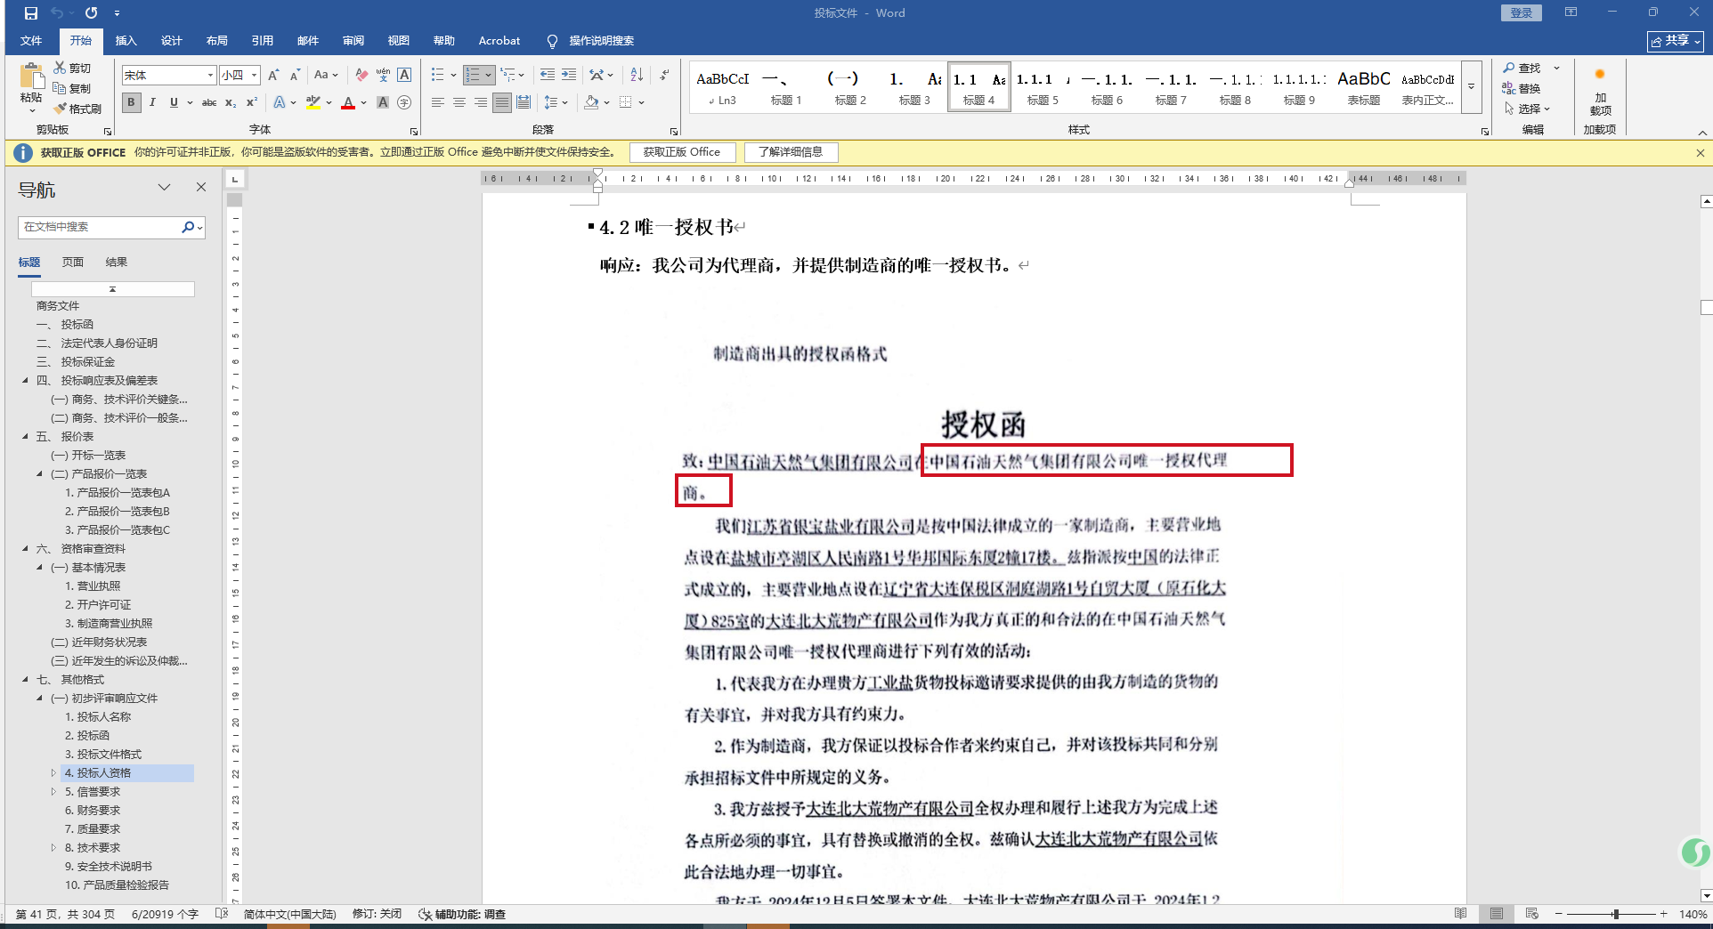Go to 3. 制造商营业执照 in navigation
Image resolution: width=1713 pixels, height=929 pixels.
coord(109,624)
